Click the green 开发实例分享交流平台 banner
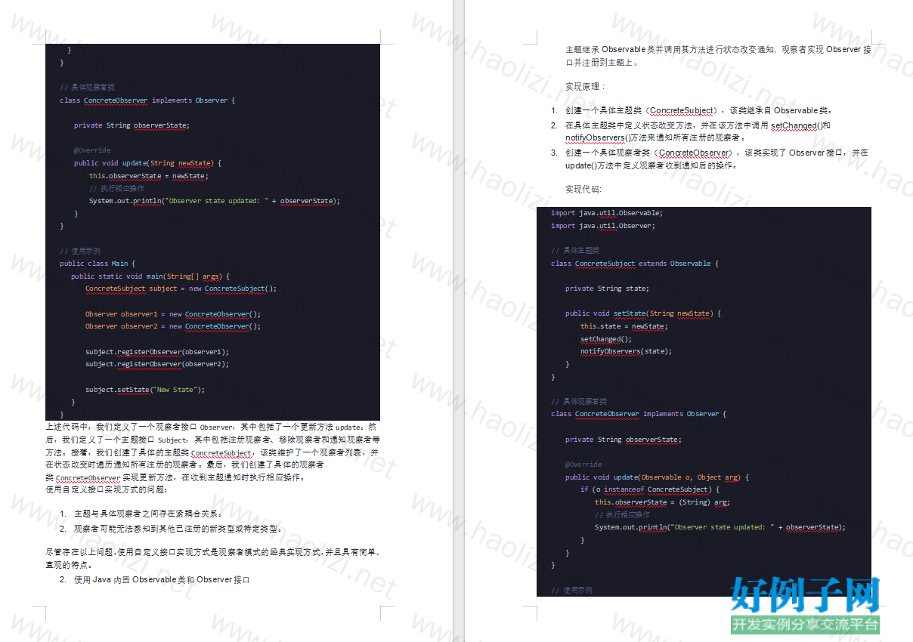This screenshot has width=913, height=642. tap(804, 625)
